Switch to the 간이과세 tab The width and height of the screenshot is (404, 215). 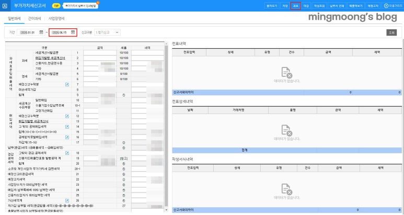[34, 18]
